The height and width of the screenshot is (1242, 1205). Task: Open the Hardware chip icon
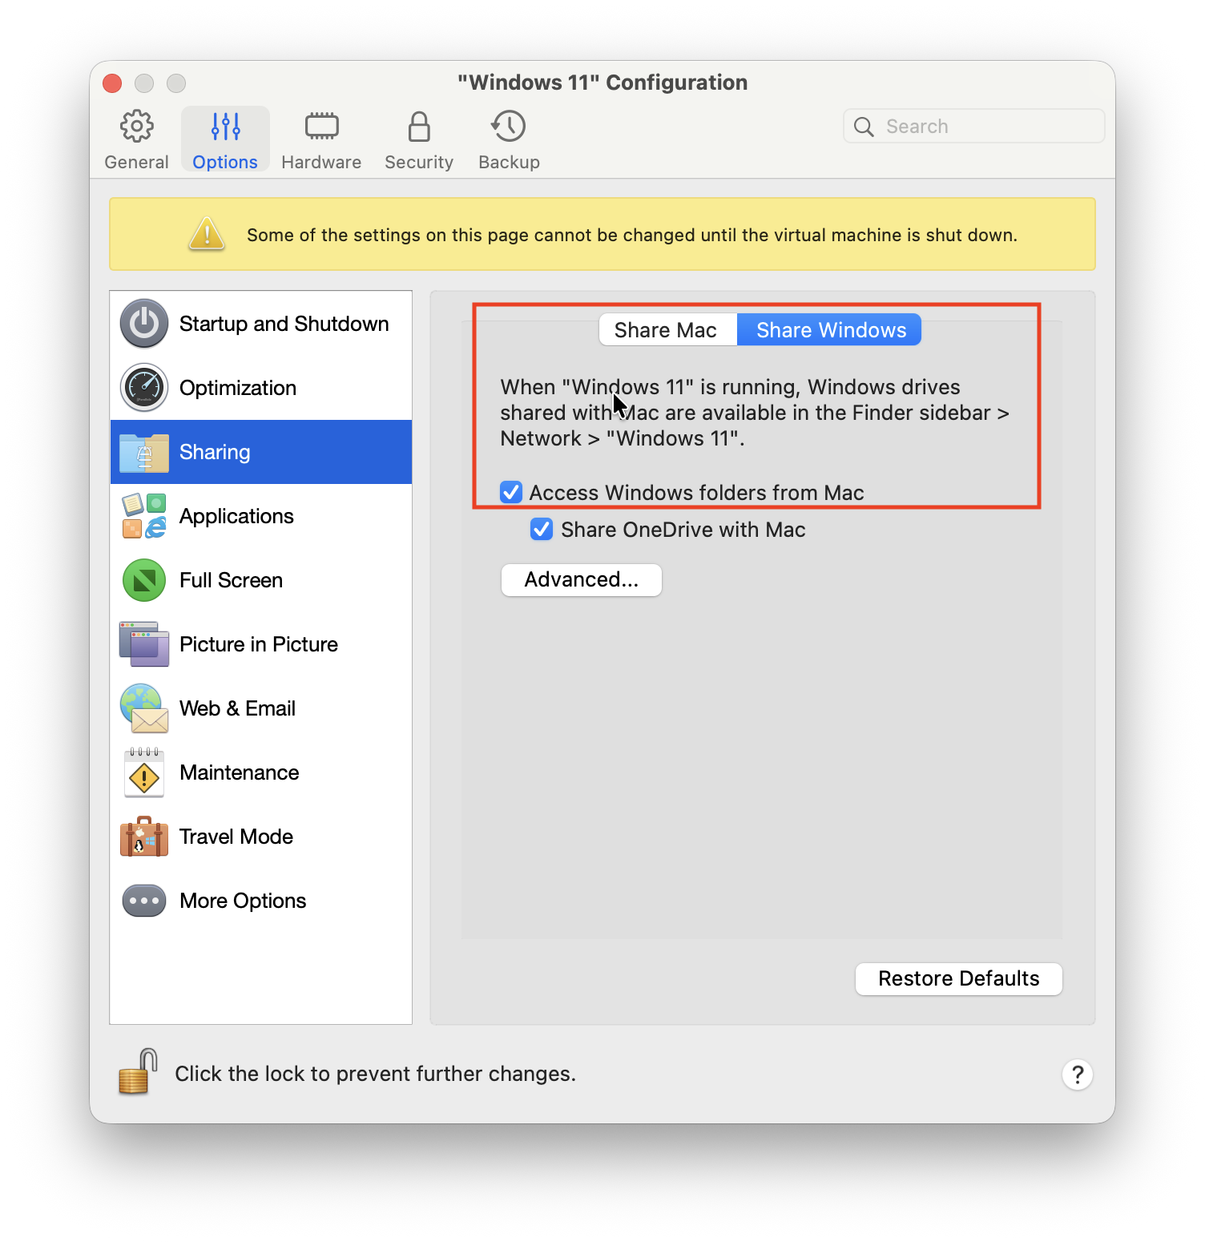(x=321, y=126)
